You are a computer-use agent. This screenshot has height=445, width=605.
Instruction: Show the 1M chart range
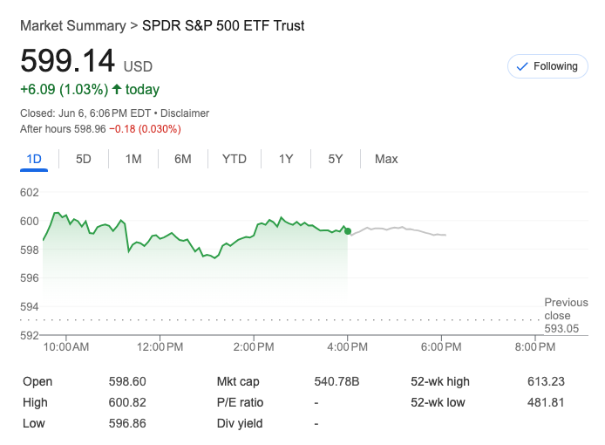pyautogui.click(x=133, y=159)
